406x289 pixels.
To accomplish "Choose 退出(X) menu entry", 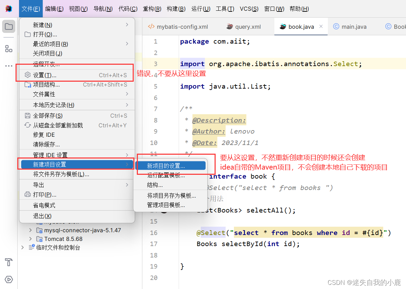I will click(x=77, y=216).
